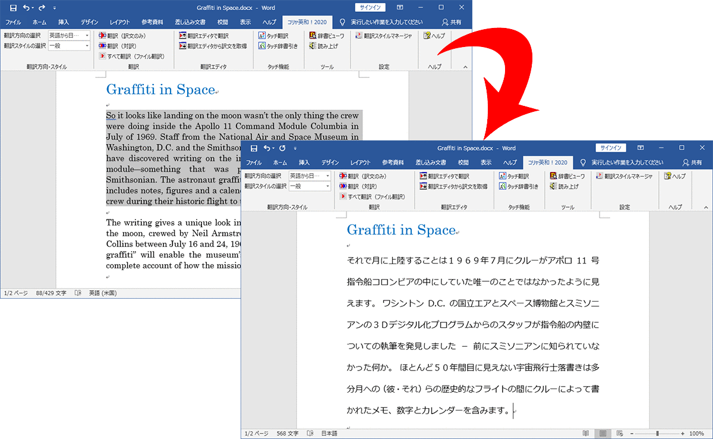Switch to the デザイン tab in the front window
This screenshot has width=713, height=439.
point(330,162)
